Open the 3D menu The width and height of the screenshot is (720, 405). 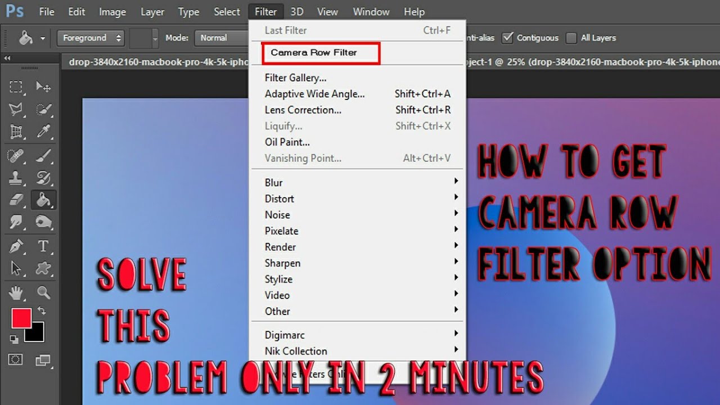pyautogui.click(x=296, y=11)
